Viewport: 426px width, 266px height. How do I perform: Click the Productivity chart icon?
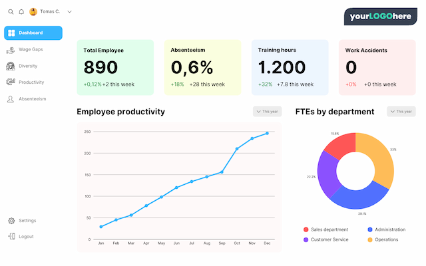pyautogui.click(x=11, y=82)
